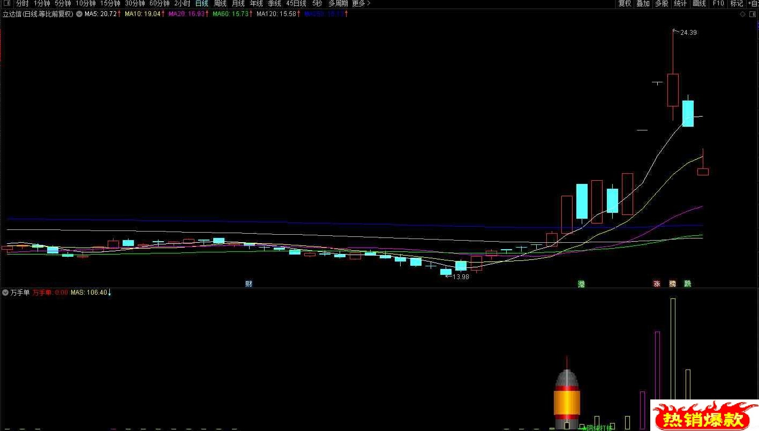Select the 10分钟 period tab
The height and width of the screenshot is (431, 759).
tap(85, 3)
